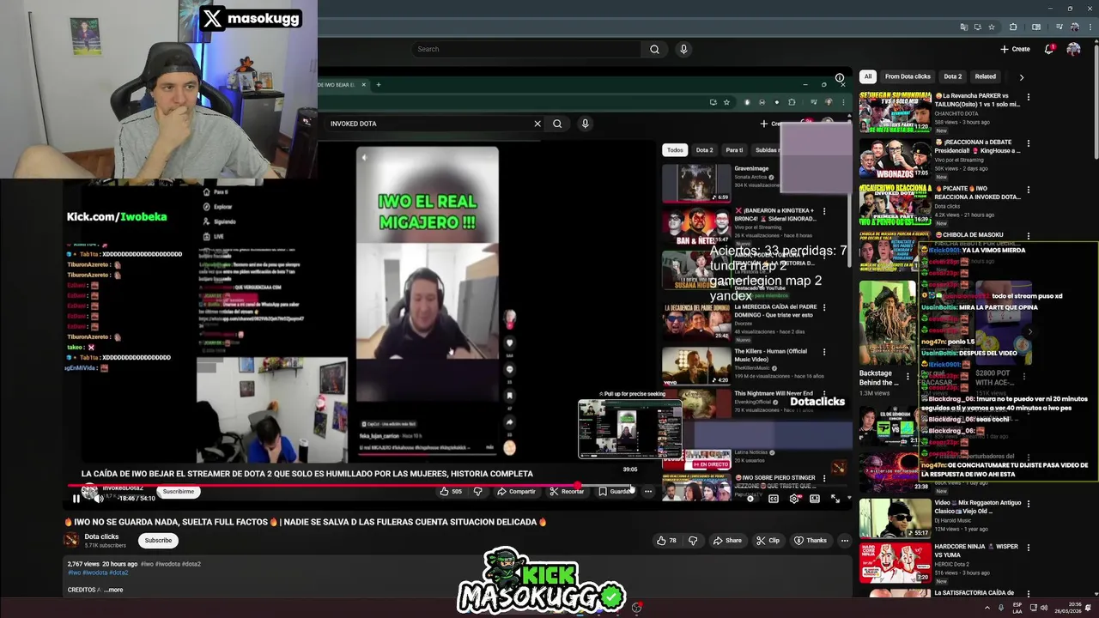Open the clock showing 20:36

(1068, 609)
